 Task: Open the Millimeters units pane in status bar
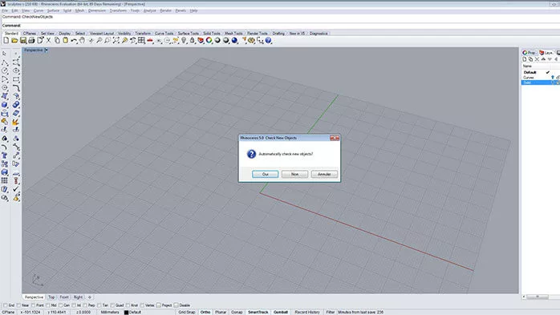coord(110,312)
